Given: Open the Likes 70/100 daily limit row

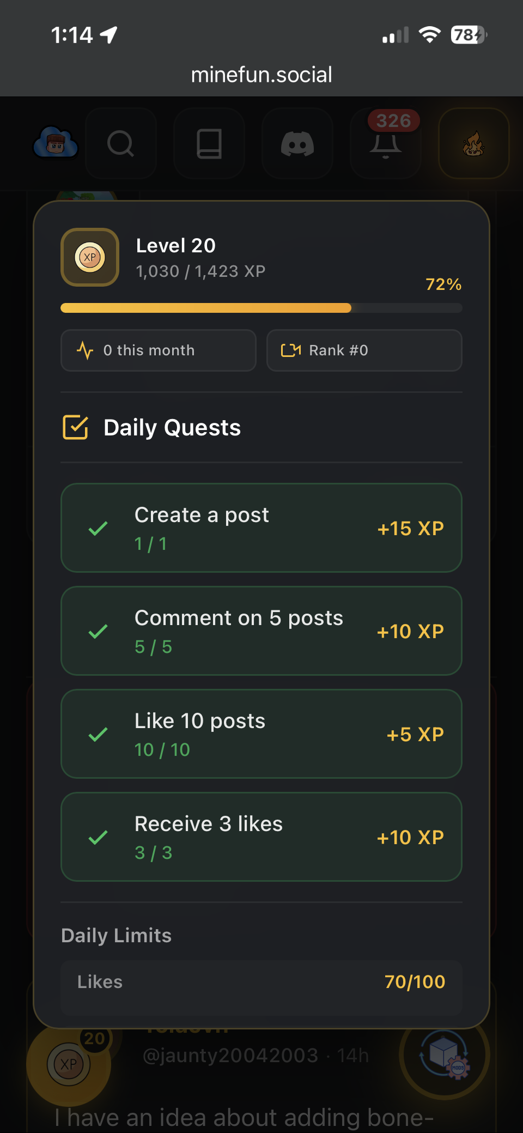Looking at the screenshot, I should point(261,981).
